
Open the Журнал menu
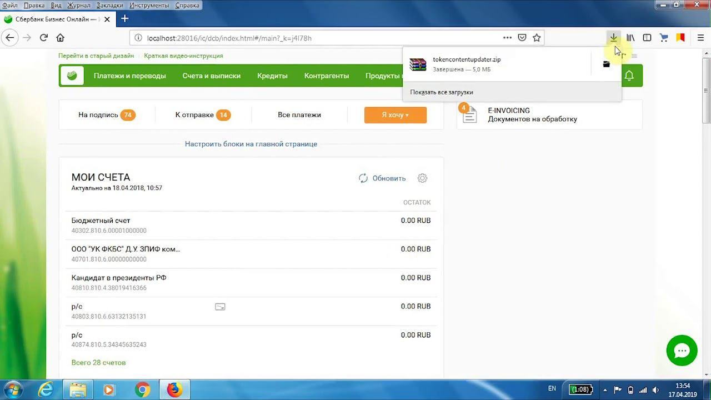79,5
